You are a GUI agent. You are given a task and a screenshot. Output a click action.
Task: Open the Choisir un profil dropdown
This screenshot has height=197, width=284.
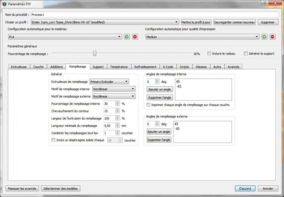point(105,22)
